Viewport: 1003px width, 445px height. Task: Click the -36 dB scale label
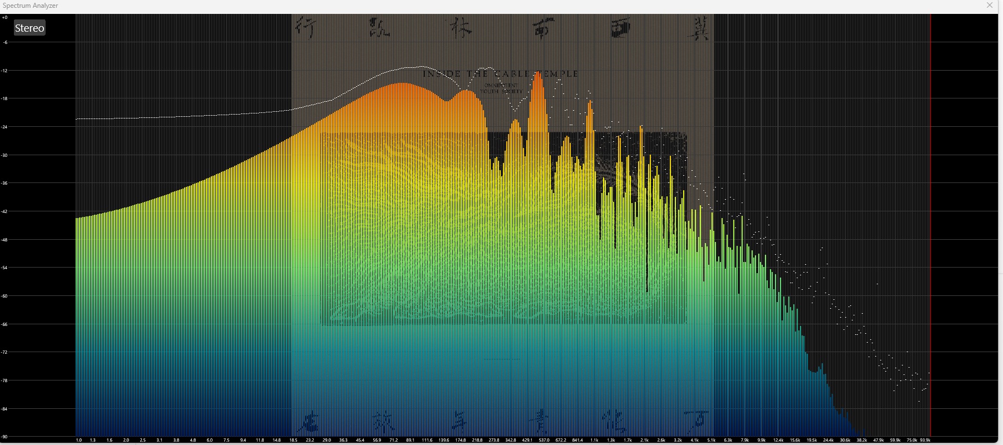point(5,183)
